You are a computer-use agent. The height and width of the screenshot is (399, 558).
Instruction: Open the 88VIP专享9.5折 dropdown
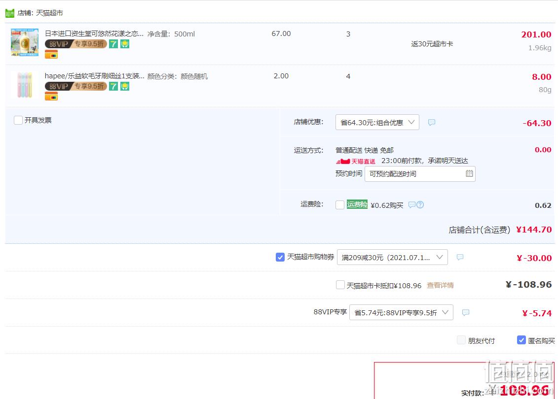tap(402, 312)
